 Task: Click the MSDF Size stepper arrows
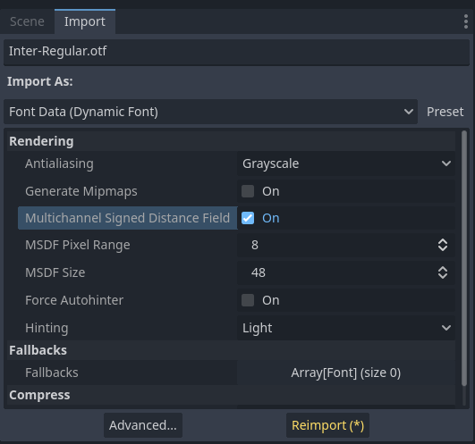point(443,272)
